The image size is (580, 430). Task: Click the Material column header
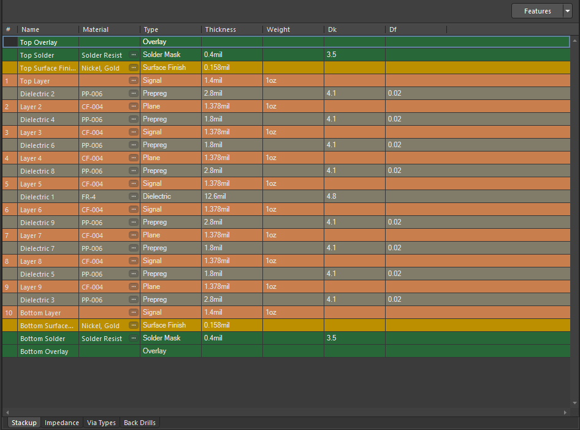109,29
